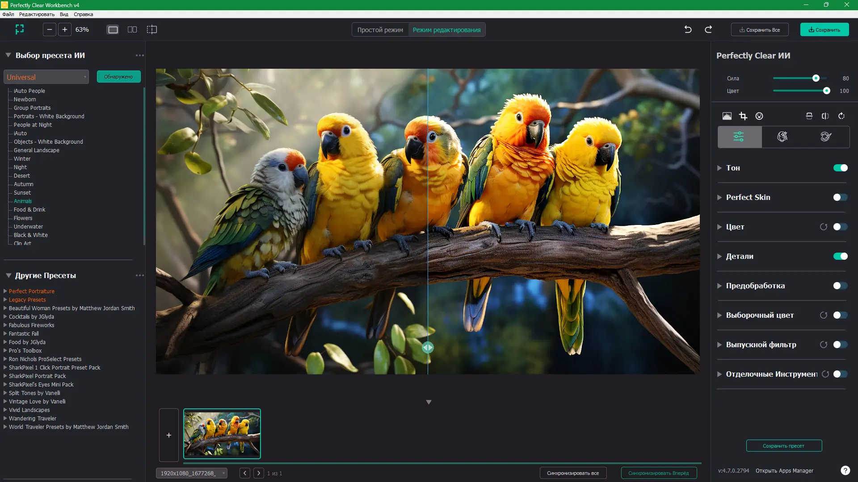Click the fit-to-screen icon
The height and width of the screenshot is (482, 858).
[20, 29]
